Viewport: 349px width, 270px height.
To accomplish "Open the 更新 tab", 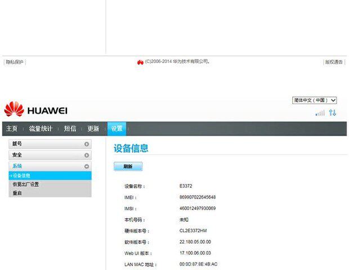I will click(x=93, y=129).
